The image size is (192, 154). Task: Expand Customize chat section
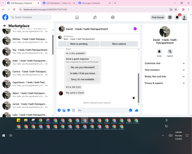click(165, 63)
